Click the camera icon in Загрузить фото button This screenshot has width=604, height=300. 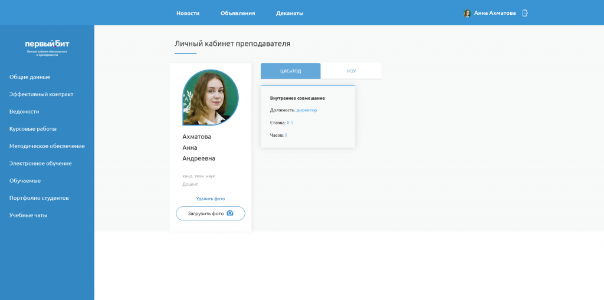pyautogui.click(x=230, y=213)
